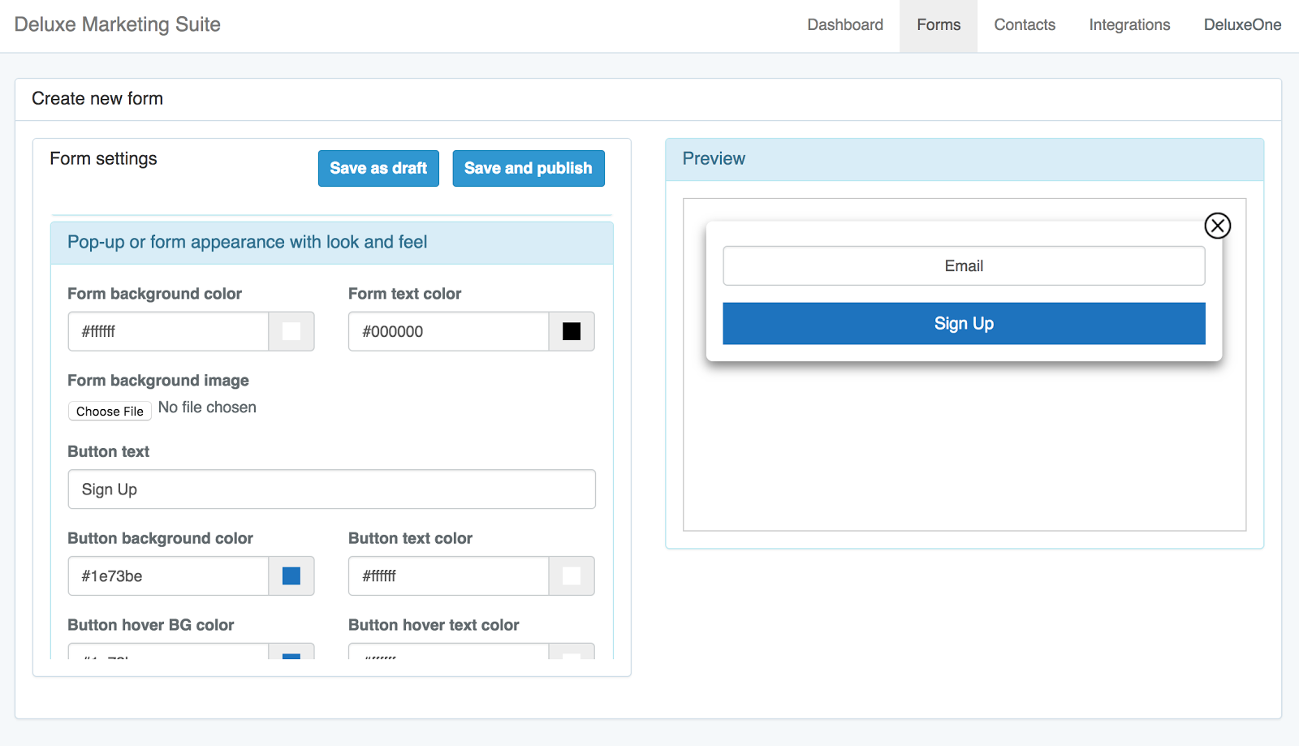Go to the Dashboard tab
The width and height of the screenshot is (1299, 746).
pyautogui.click(x=845, y=25)
